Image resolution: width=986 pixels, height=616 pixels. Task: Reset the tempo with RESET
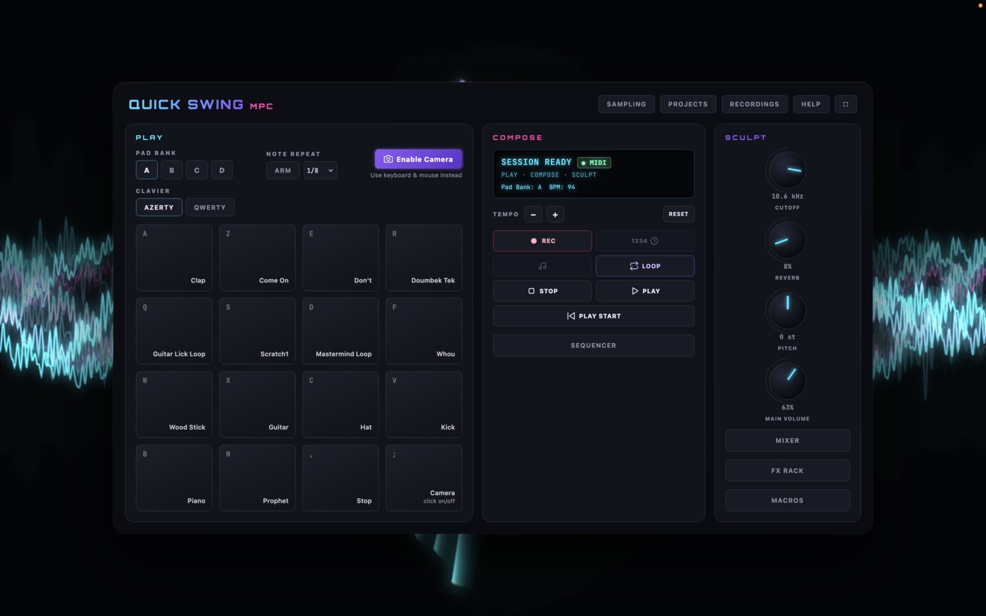[x=678, y=214]
